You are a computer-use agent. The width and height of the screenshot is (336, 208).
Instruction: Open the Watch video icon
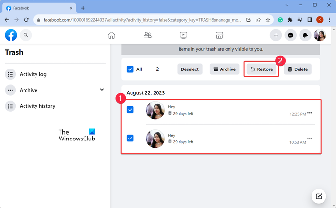(183, 35)
